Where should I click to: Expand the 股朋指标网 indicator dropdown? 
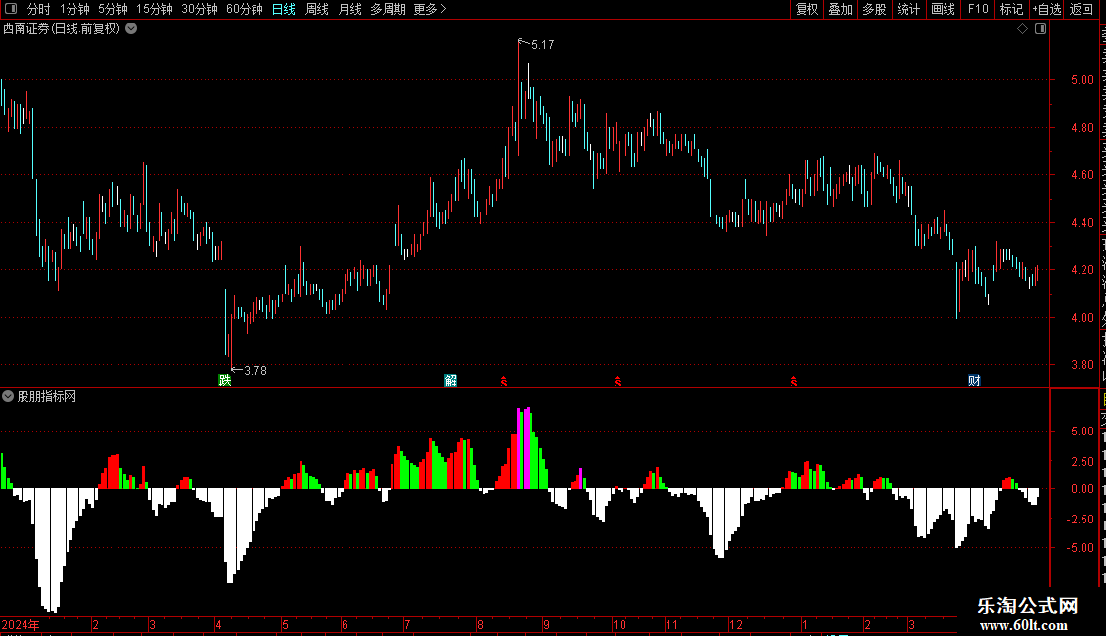pyautogui.click(x=8, y=397)
